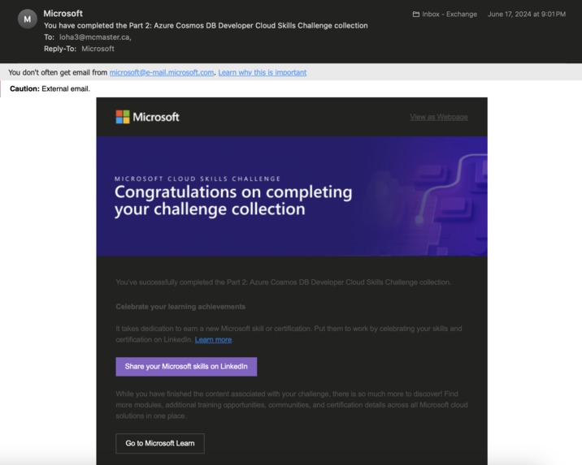Screen dimensions: 582x465
Task: Click the Inbox folder icon in header
Action: coord(416,15)
